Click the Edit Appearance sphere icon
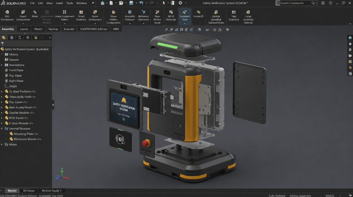Image resolution: width=353 pixels, height=197 pixels. 214,30
